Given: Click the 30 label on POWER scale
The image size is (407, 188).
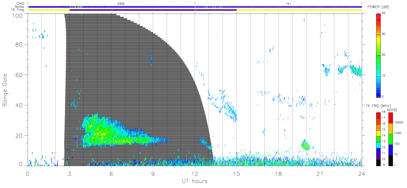Looking at the screenshot, I should (x=383, y=34).
